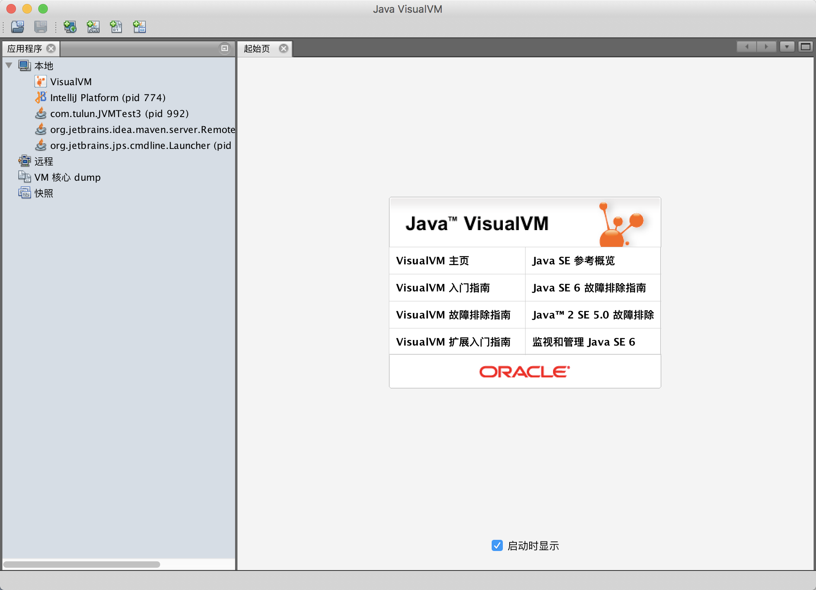
Task: Open the Java SE 参考概览 link
Action: [x=573, y=261]
